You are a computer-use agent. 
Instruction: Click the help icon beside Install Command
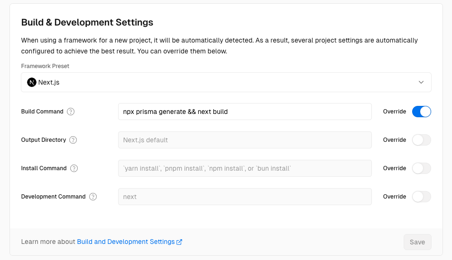click(x=74, y=168)
